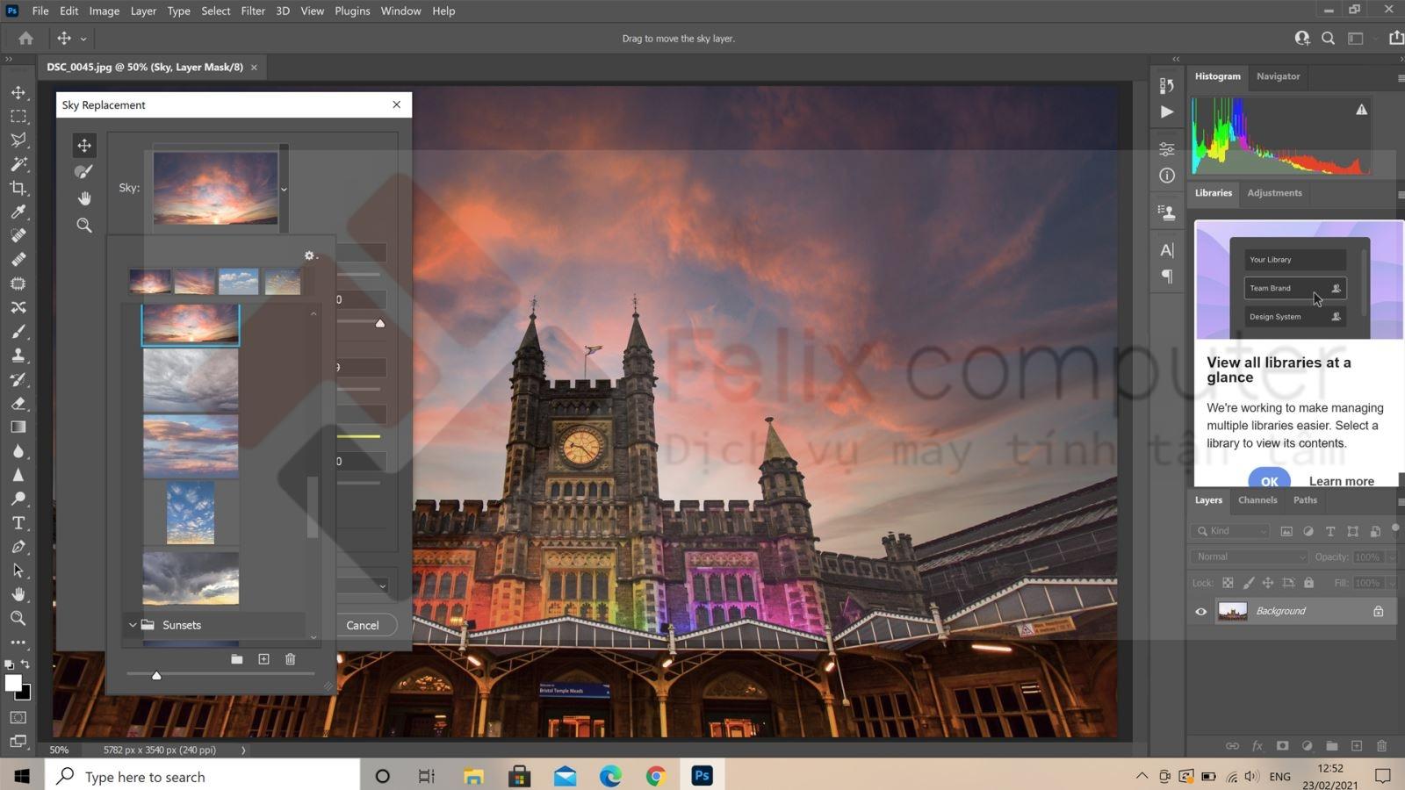Delete sky preset with trash icon
Screen dimensions: 1405x790
(290, 659)
